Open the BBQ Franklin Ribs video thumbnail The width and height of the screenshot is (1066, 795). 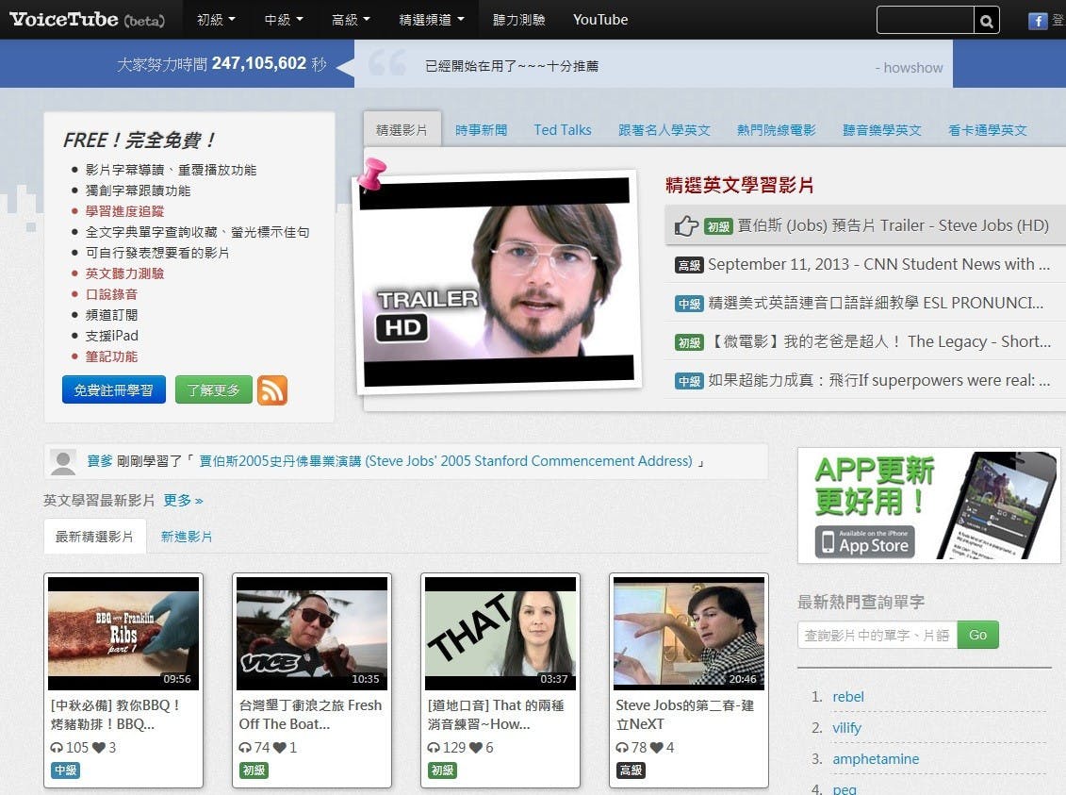click(x=123, y=634)
